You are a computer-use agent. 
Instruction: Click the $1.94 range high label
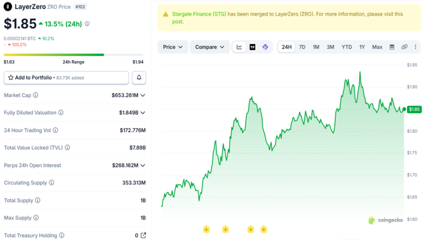pyautogui.click(x=138, y=62)
